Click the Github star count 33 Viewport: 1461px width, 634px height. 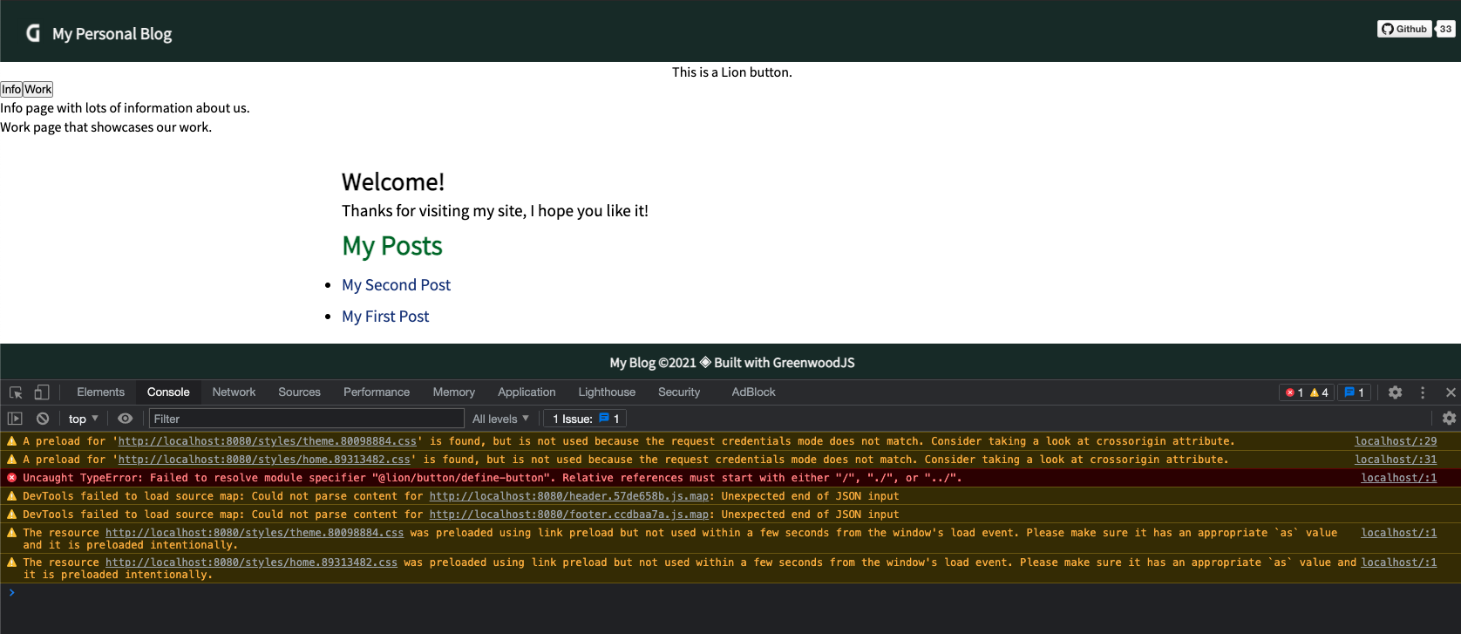click(1445, 29)
